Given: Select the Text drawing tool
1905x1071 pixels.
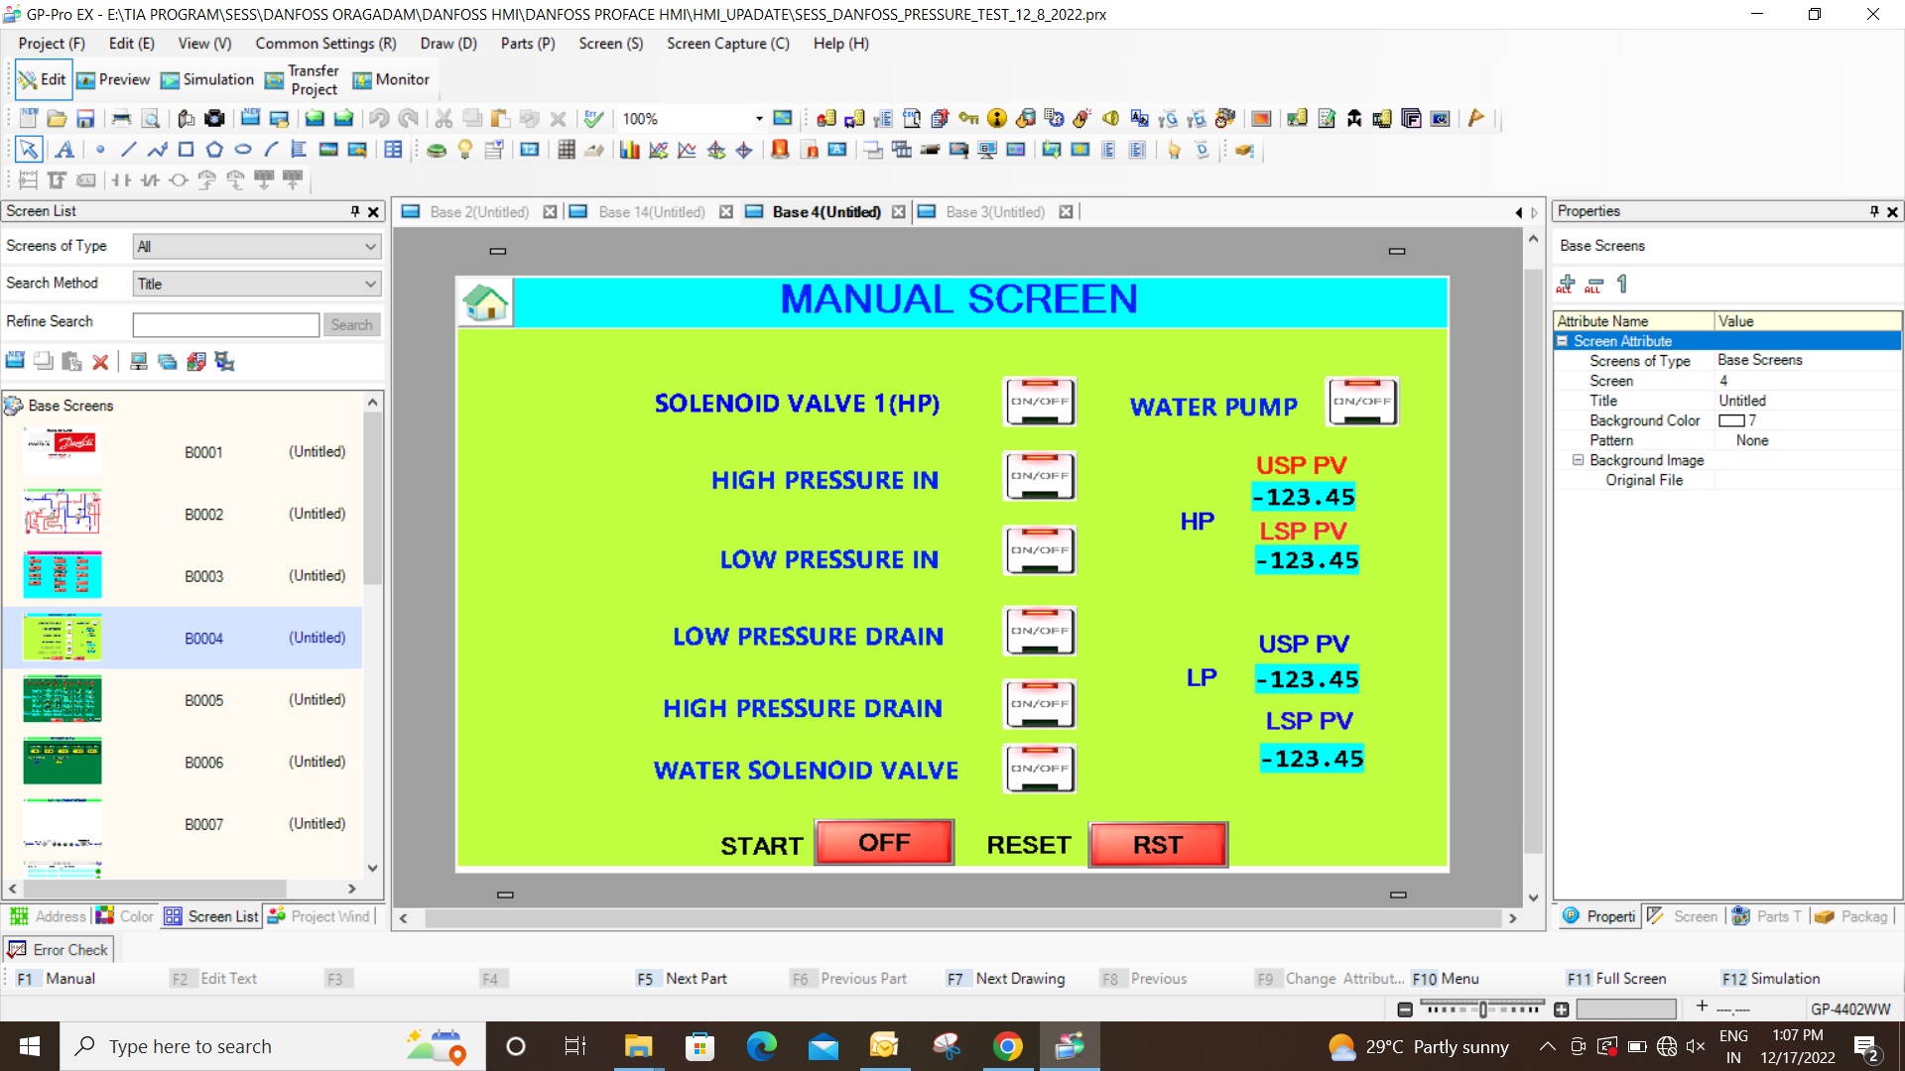Looking at the screenshot, I should point(64,150).
